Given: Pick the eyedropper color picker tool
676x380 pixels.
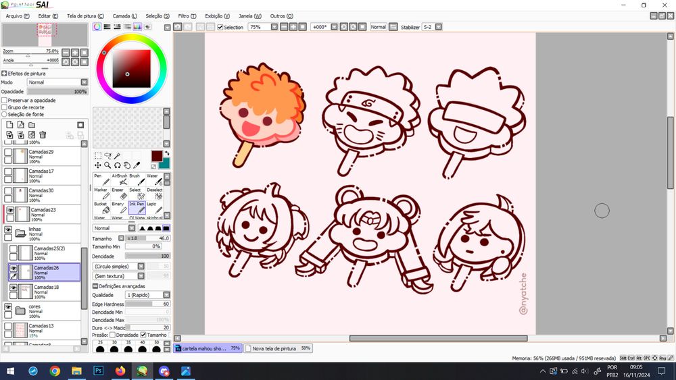Looking at the screenshot, I should pos(137,165).
